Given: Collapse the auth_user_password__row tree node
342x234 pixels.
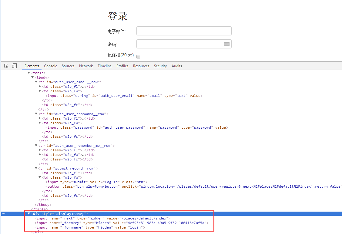Looking at the screenshot, I should coord(36,114).
